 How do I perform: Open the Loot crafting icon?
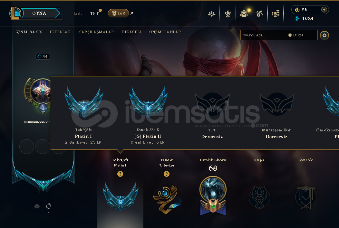(259, 14)
